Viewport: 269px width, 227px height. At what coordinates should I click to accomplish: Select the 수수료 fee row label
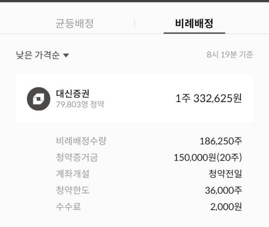tap(68, 207)
